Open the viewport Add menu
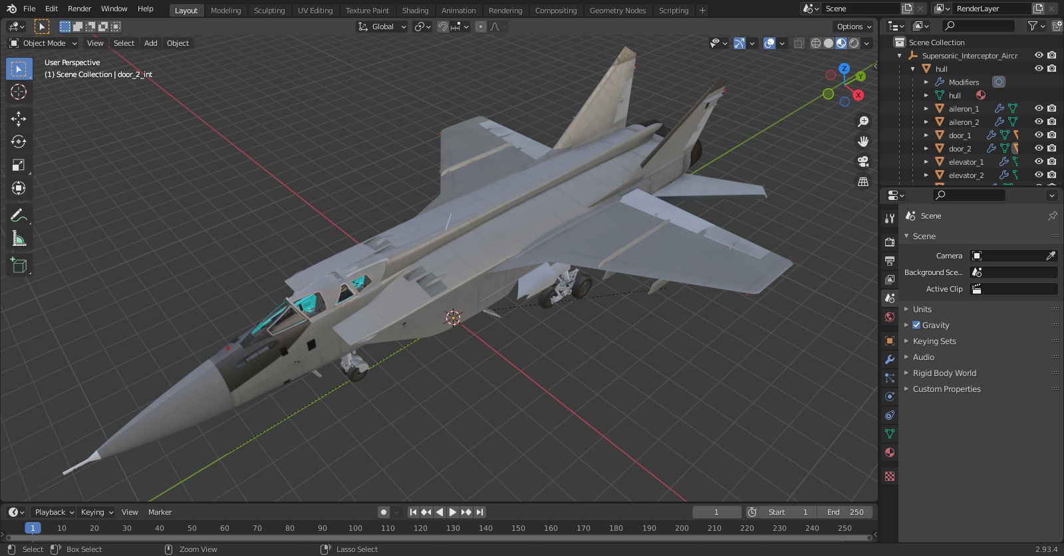The height and width of the screenshot is (556, 1064). point(151,43)
